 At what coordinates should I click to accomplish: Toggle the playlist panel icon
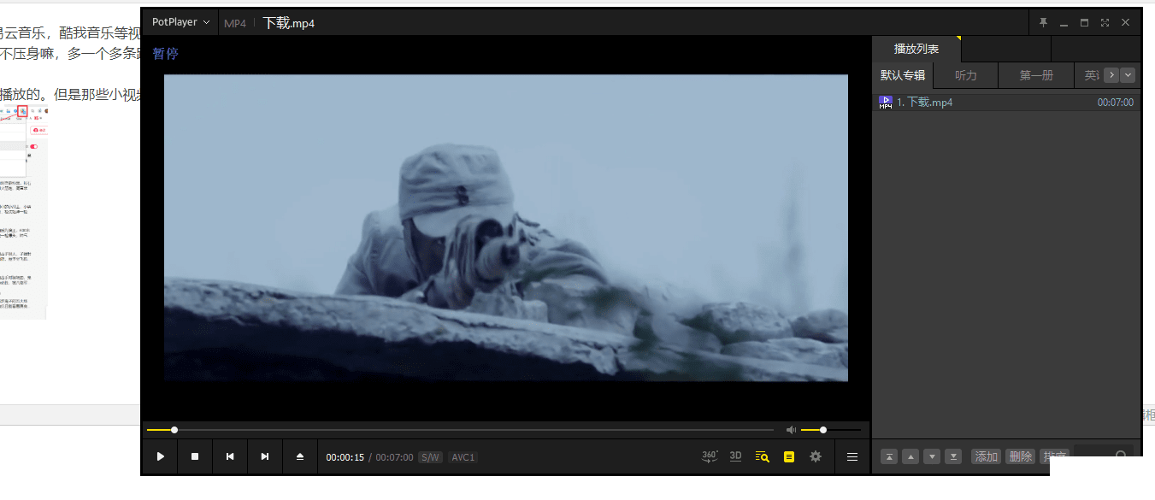point(789,456)
